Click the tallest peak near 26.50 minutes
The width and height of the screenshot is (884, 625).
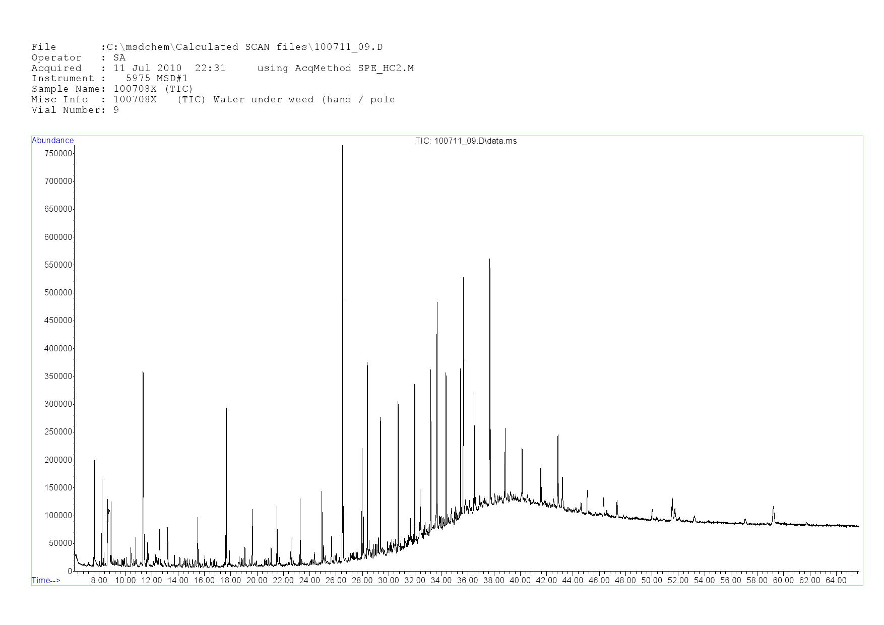pyautogui.click(x=342, y=147)
